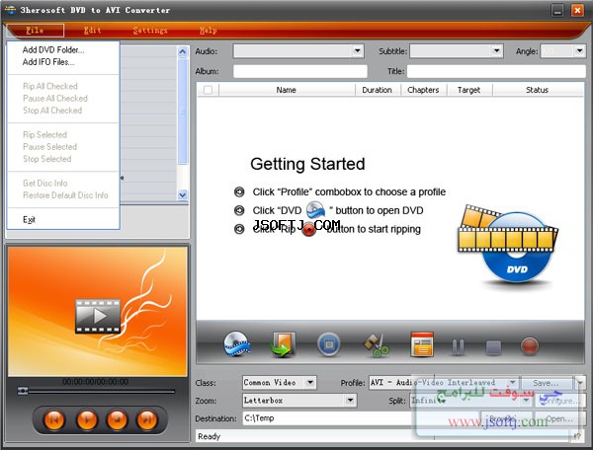Open the Subtitle dropdown
Screen dimensions: 593x450
[x=496, y=50]
